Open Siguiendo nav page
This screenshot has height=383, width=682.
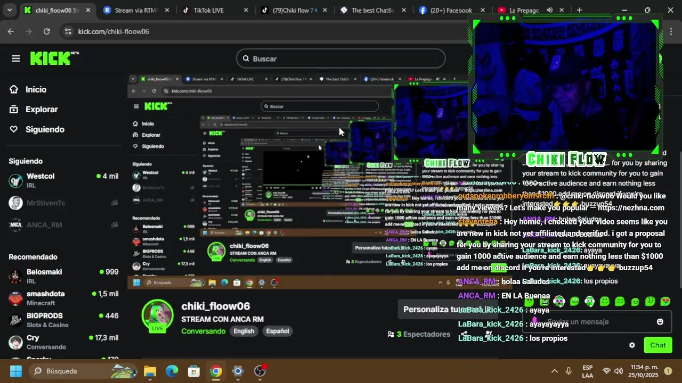click(x=45, y=129)
